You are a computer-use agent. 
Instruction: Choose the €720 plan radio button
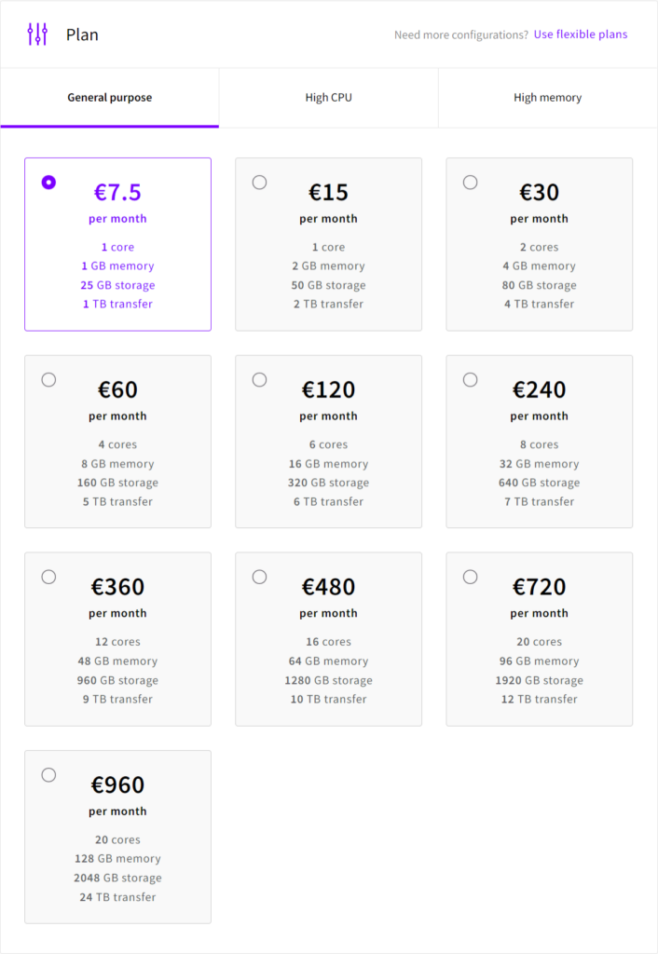click(470, 578)
